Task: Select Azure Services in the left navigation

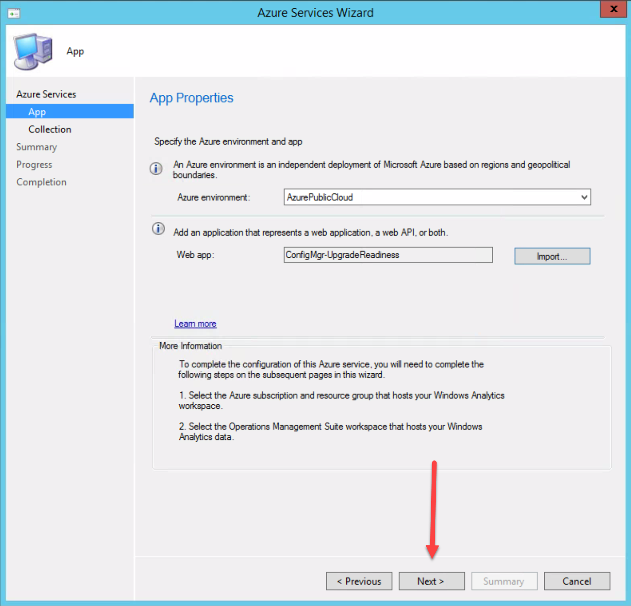Action: pyautogui.click(x=46, y=94)
